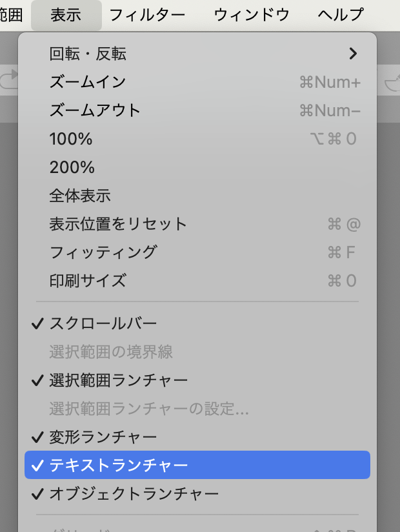Viewport: 400px width, 532px height.
Task: Open the partially visible 範囲 menu
Action: (11, 15)
